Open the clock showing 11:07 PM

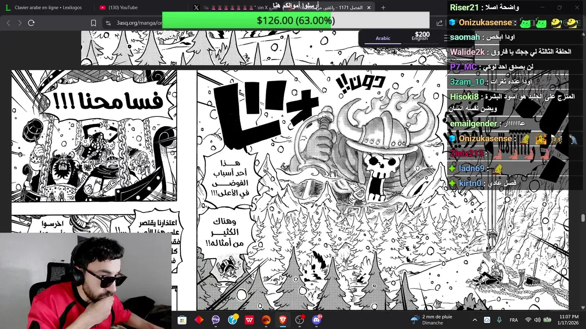click(568, 320)
